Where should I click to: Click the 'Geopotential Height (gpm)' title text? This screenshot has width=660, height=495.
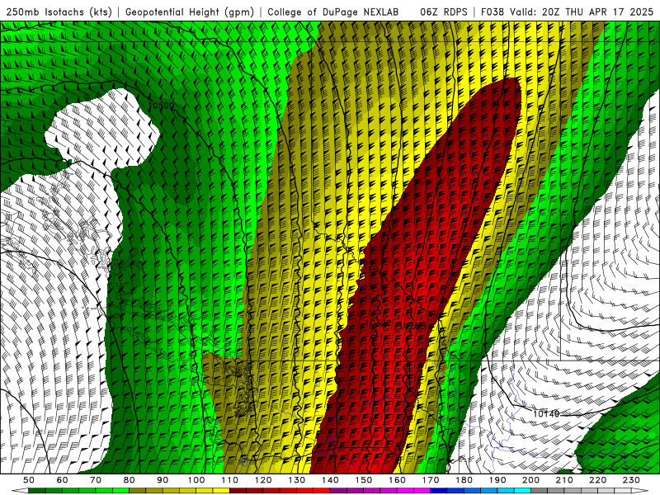[x=190, y=12]
